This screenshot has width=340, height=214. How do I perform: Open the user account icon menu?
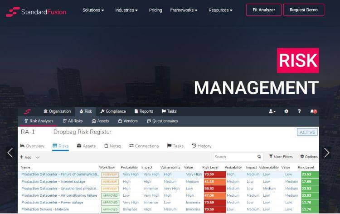click(x=272, y=111)
